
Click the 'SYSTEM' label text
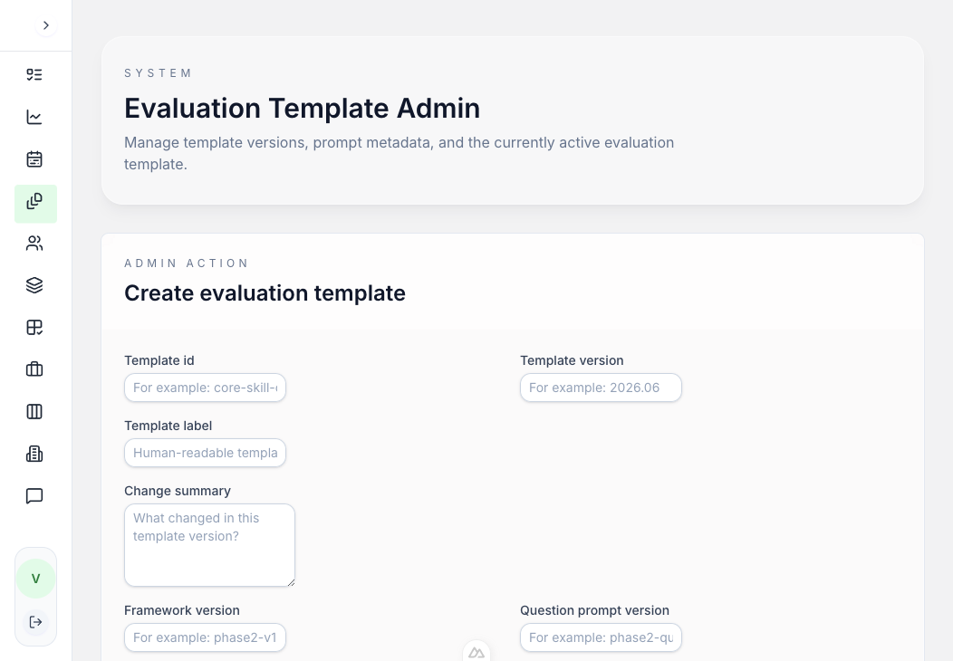(158, 73)
